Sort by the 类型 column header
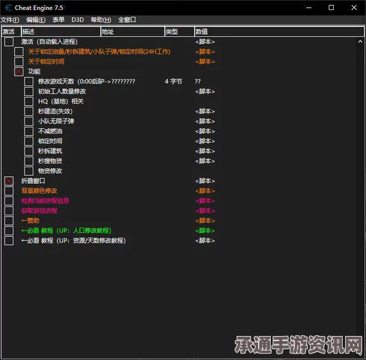The height and width of the screenshot is (360, 366). (179, 32)
